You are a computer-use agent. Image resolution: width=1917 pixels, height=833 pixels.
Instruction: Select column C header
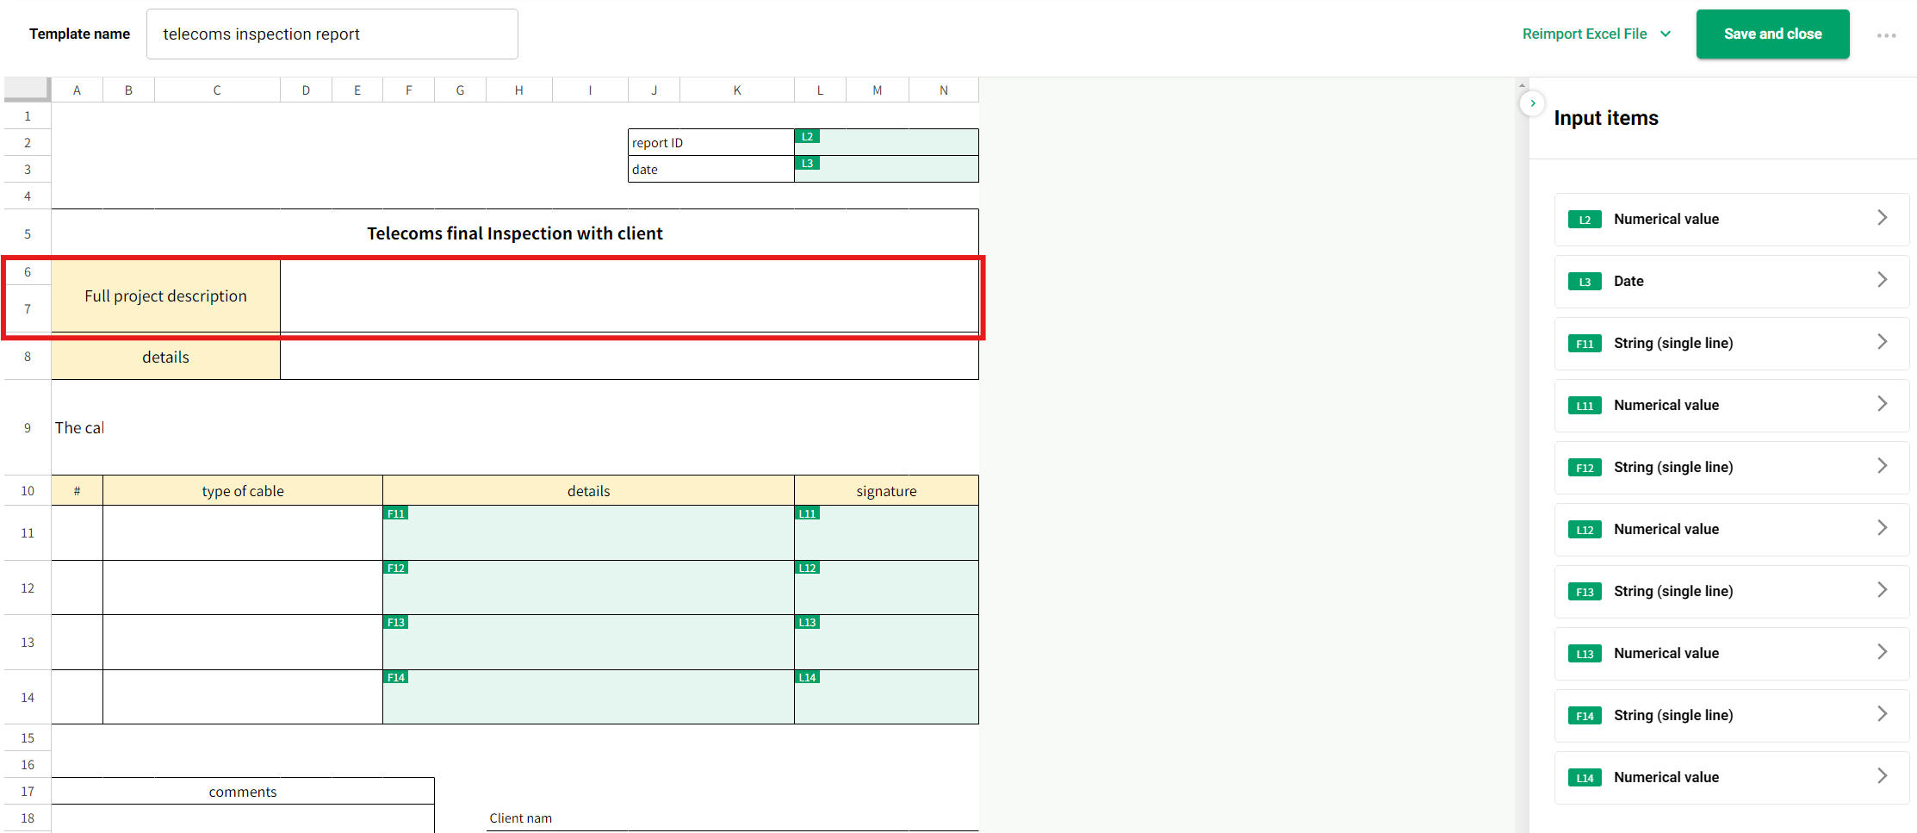[x=217, y=90]
